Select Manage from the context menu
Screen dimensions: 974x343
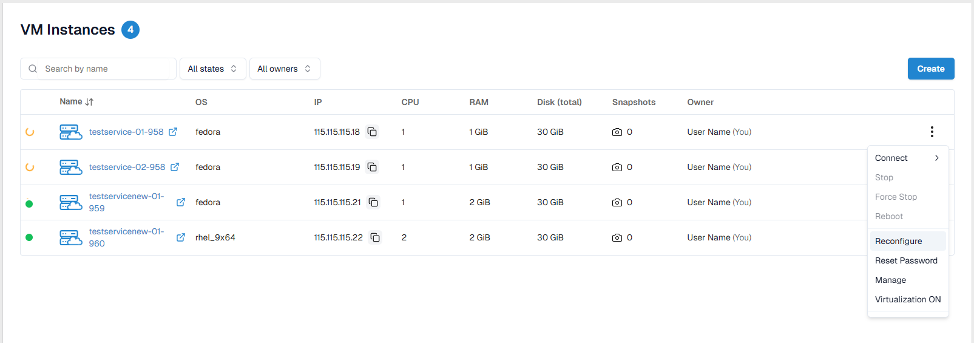(890, 280)
